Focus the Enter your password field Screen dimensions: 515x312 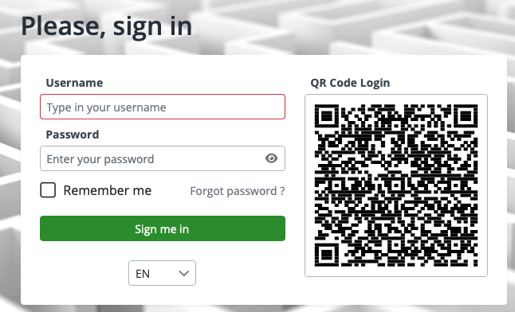(x=163, y=158)
